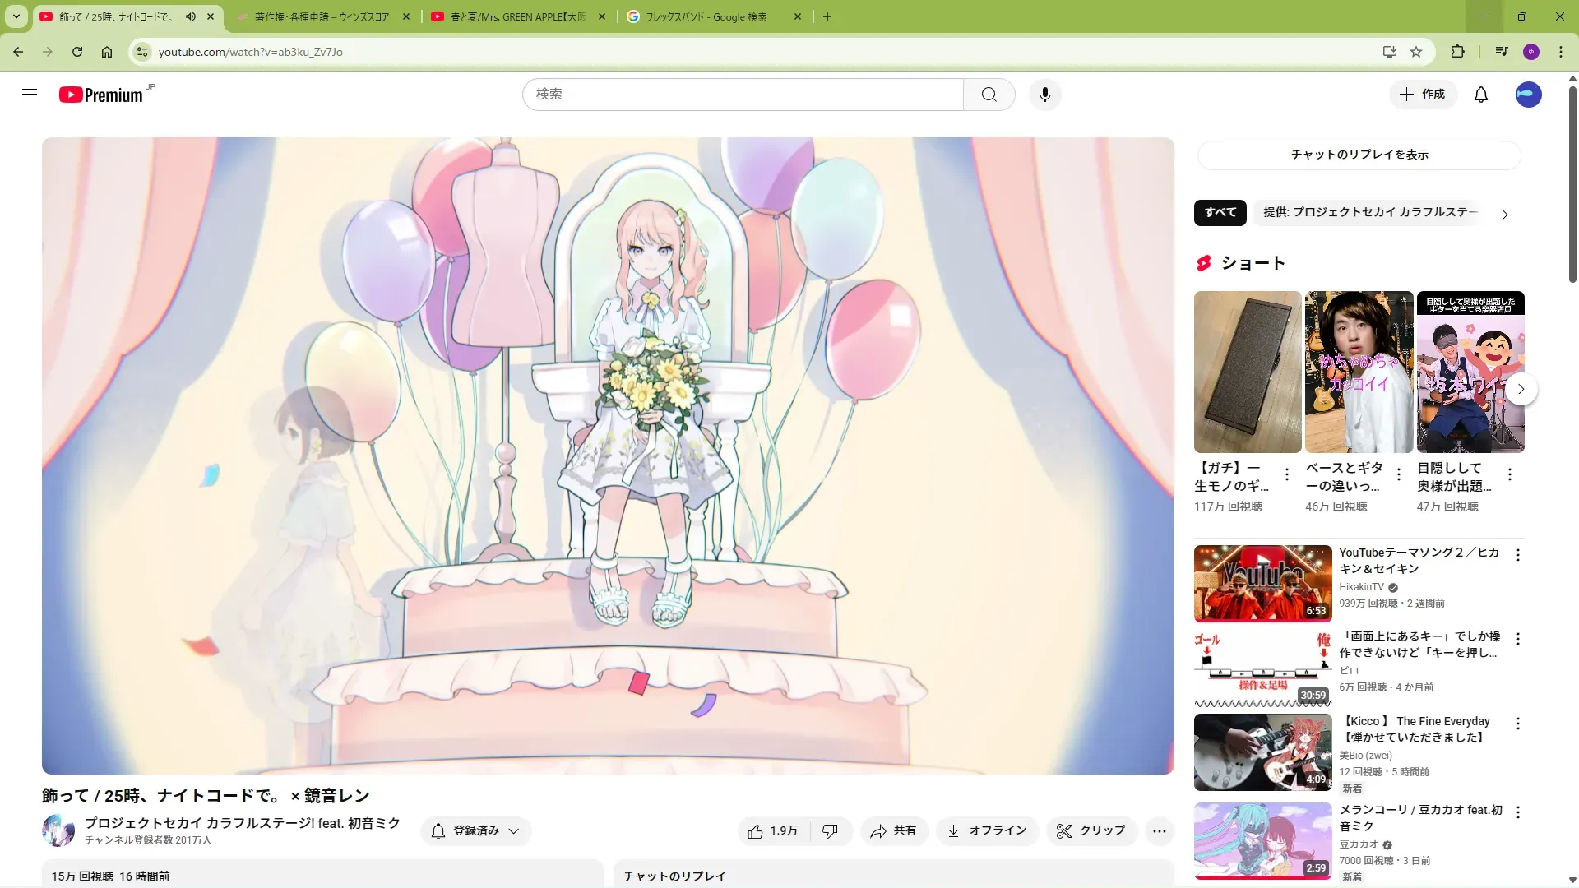The image size is (1579, 888).
Task: Click the チャットのリプレイを表示 button
Action: click(x=1359, y=155)
